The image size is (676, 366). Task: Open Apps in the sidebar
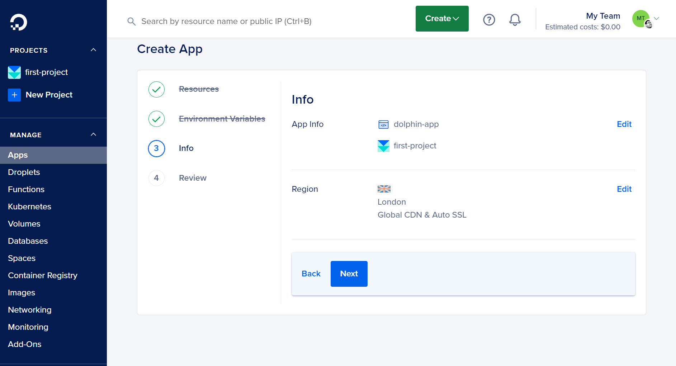pos(53,155)
